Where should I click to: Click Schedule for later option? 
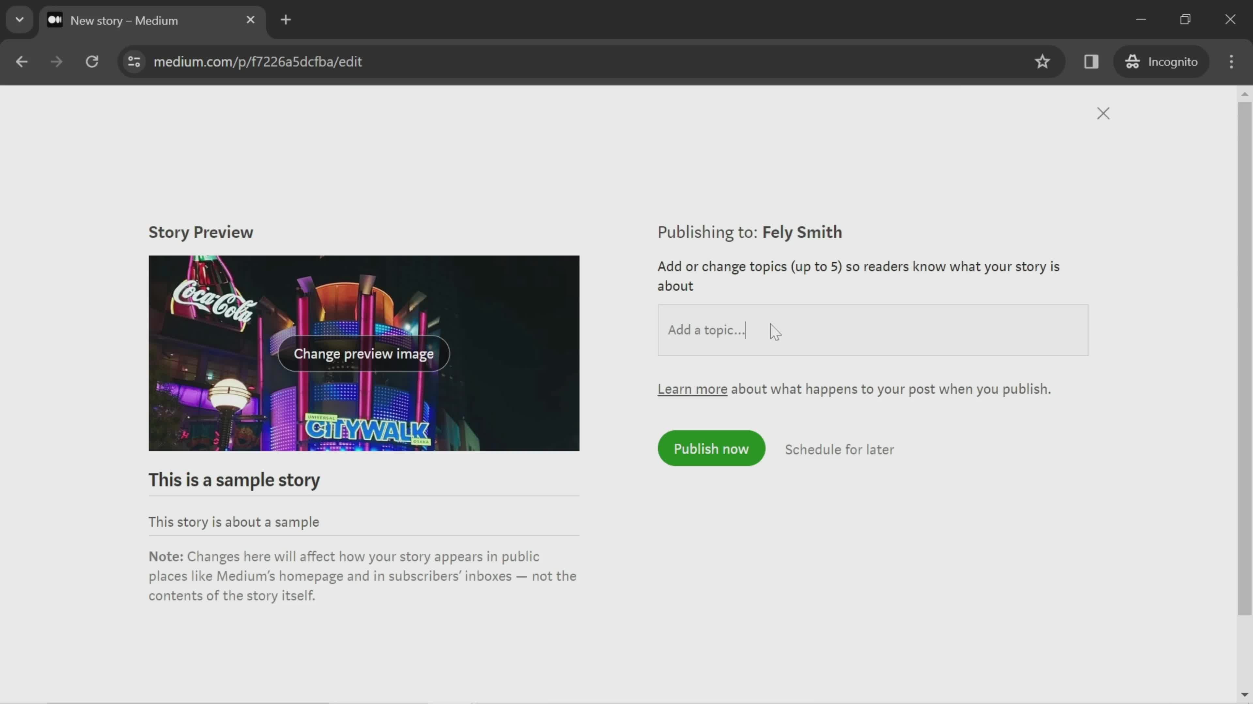839,449
